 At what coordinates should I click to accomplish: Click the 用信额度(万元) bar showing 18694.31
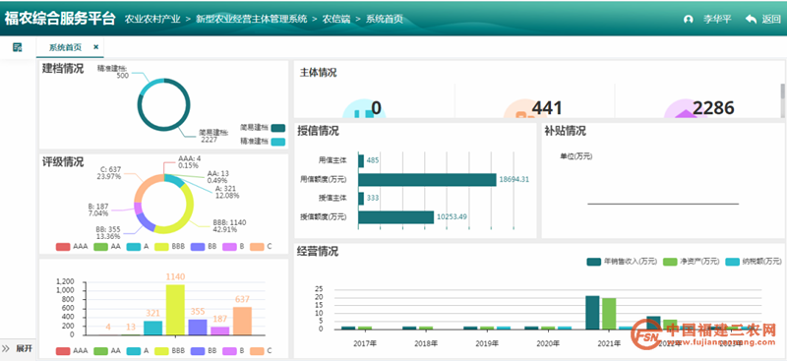427,180
